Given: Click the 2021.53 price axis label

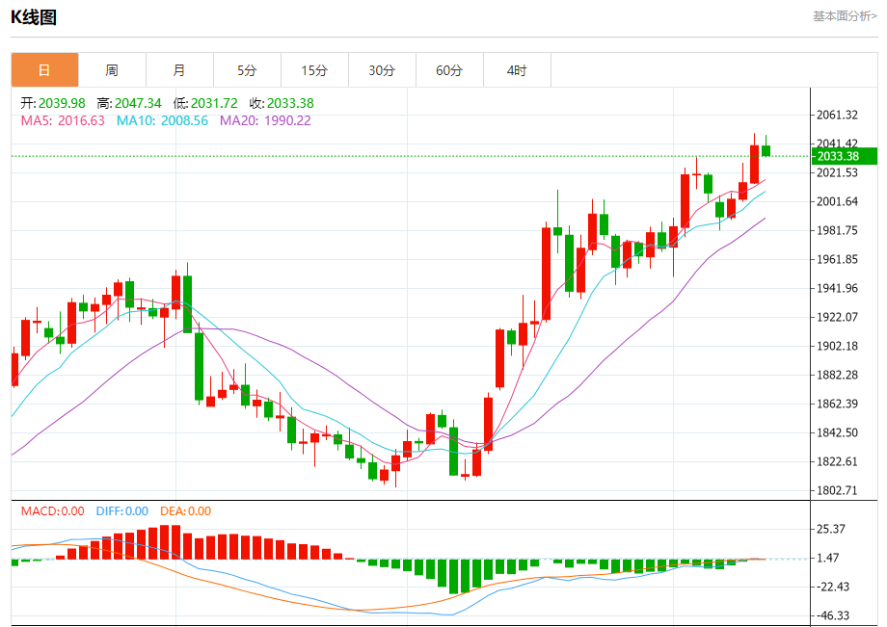Looking at the screenshot, I should pyautogui.click(x=837, y=172).
